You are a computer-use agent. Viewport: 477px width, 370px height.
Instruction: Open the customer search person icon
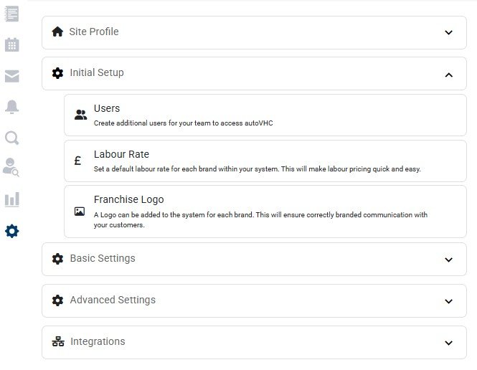pyautogui.click(x=12, y=169)
